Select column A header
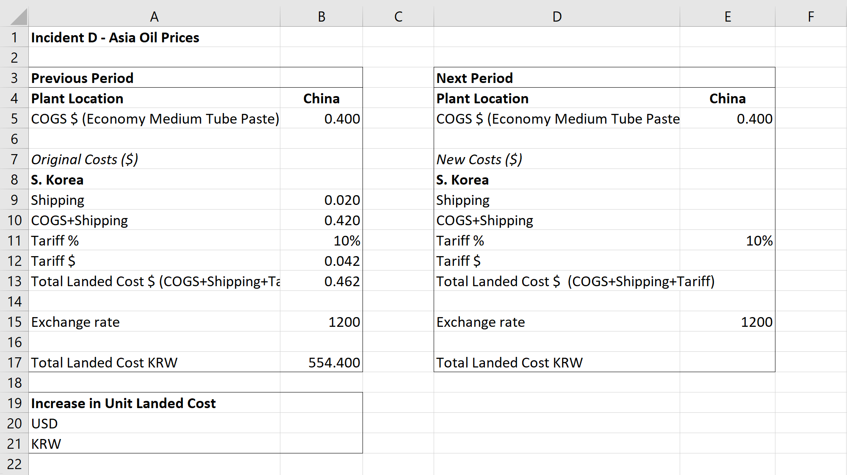 (x=154, y=17)
